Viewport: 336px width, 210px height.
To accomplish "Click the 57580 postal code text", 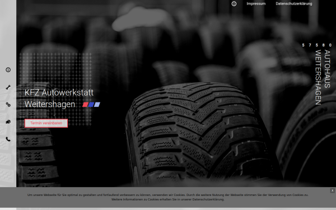I will (317, 45).
